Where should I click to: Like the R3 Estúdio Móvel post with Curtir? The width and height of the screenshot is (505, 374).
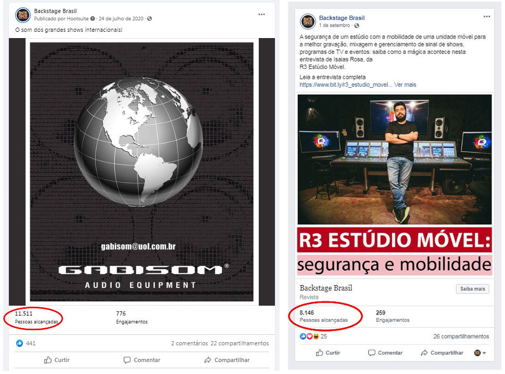[328, 353]
